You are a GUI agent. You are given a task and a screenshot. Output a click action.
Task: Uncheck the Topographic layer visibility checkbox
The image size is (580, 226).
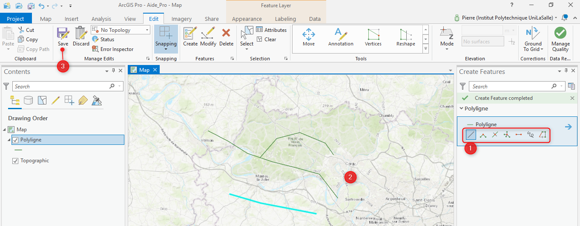(x=16, y=161)
